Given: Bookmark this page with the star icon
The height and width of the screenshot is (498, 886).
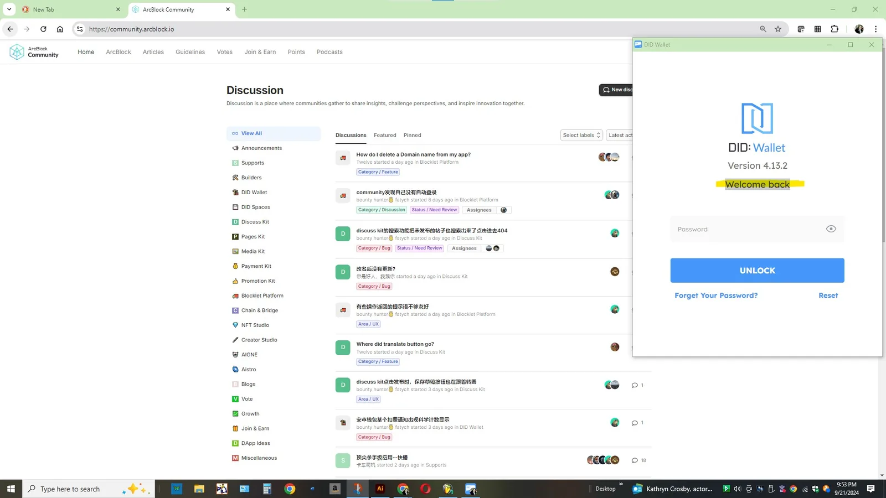Looking at the screenshot, I should click(x=778, y=29).
